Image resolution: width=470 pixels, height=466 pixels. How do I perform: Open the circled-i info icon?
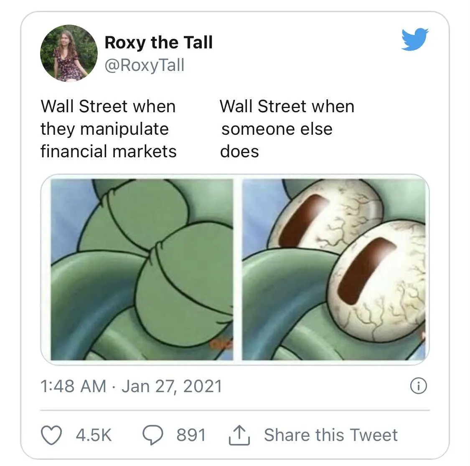(418, 386)
